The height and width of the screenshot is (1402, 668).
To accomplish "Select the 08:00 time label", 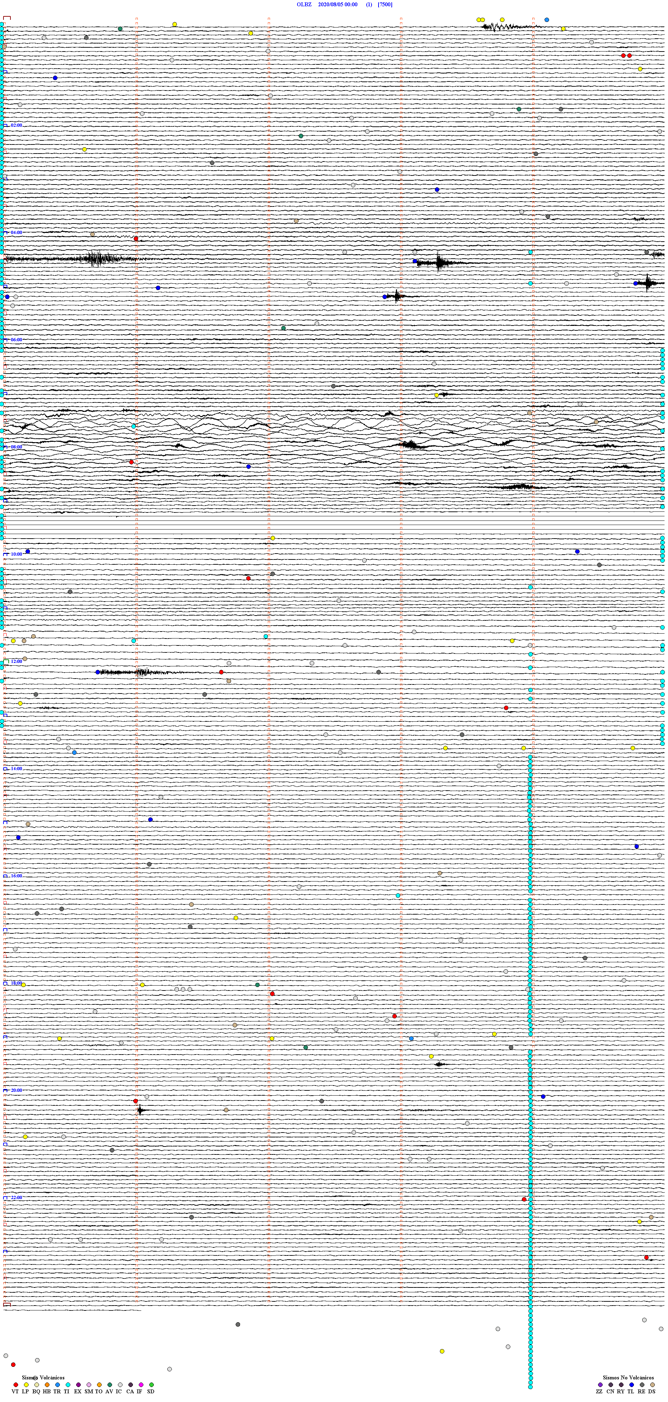I will (16, 447).
